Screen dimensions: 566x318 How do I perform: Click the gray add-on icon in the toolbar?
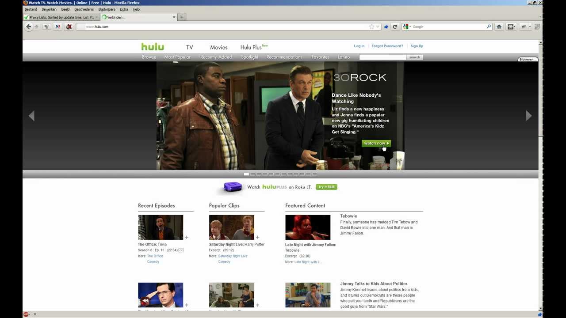click(524, 26)
